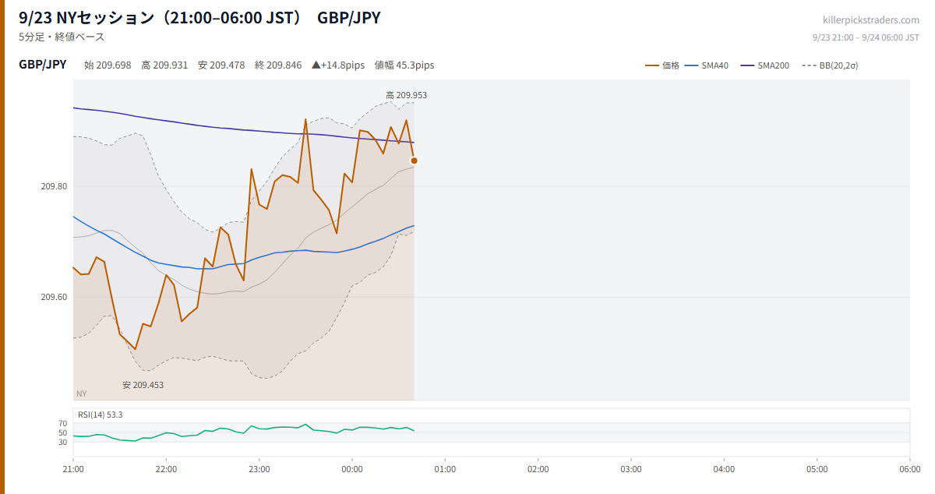Toggle the SMA200 legend entry
This screenshot has height=494, width=935.
point(765,65)
